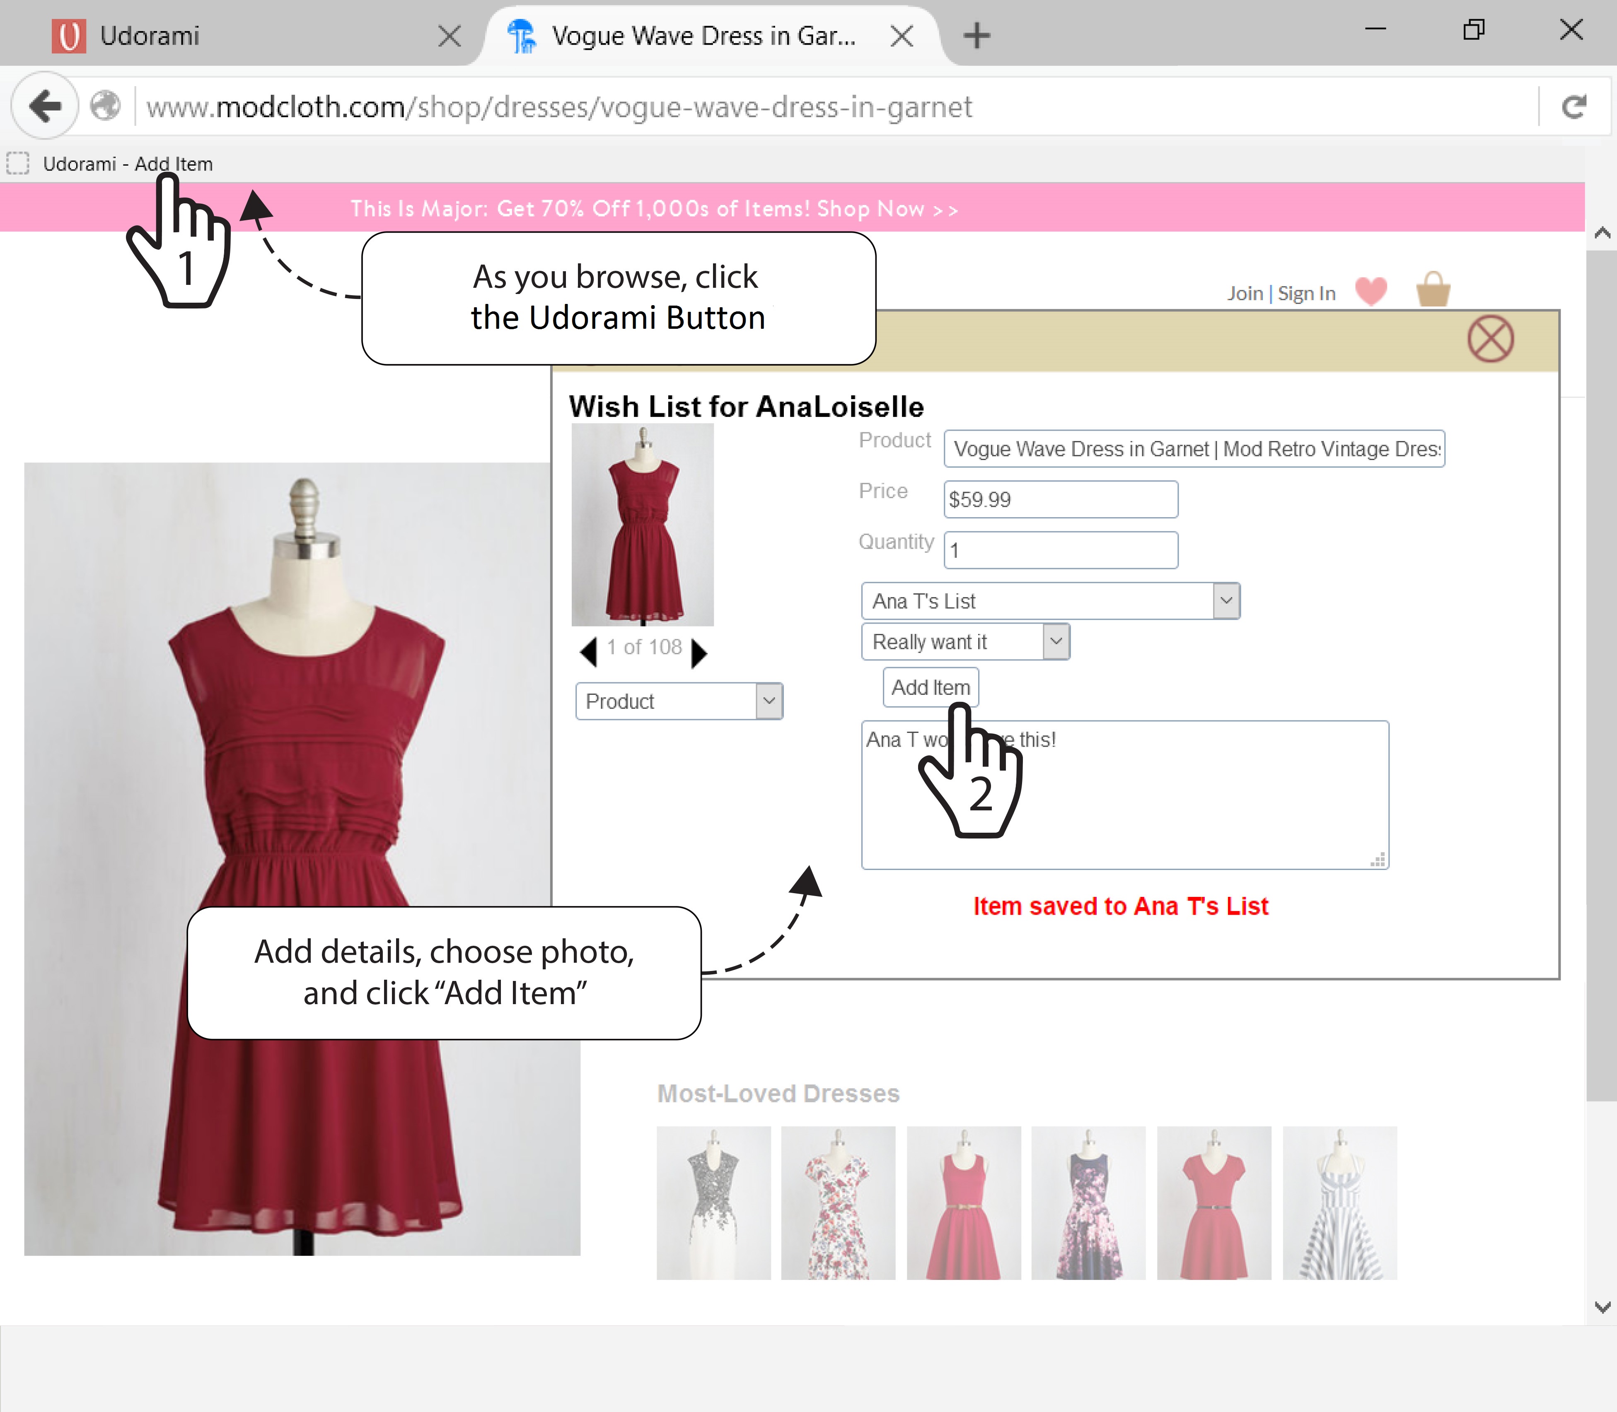Click the page scrollbar down arrow
The height and width of the screenshot is (1412, 1617).
tap(1602, 1307)
